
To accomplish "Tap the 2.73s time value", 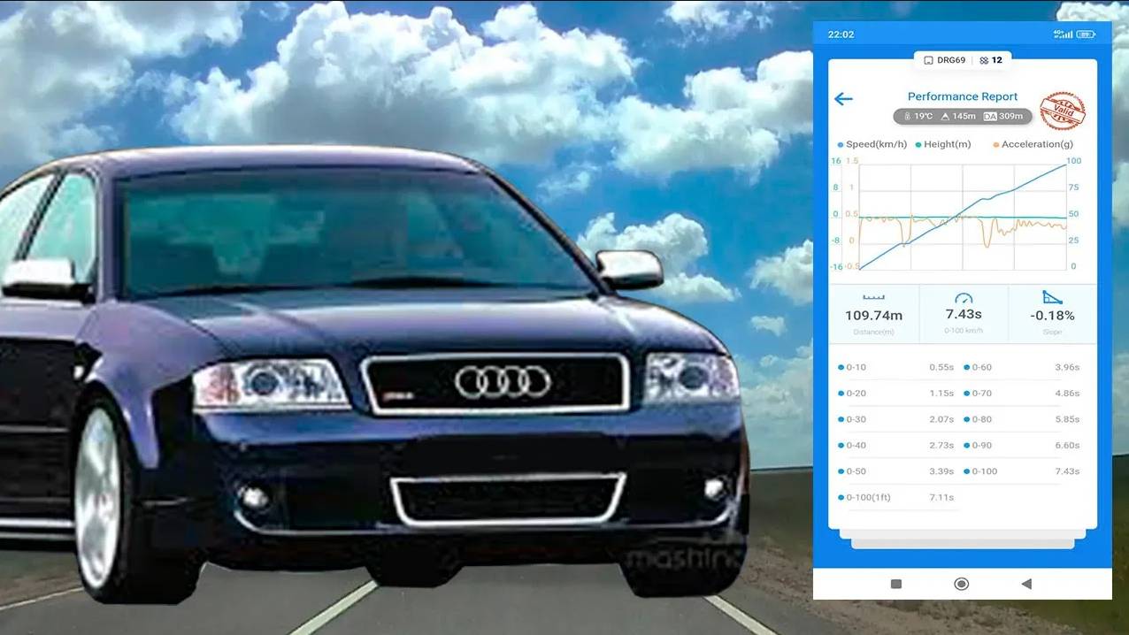I will [941, 445].
